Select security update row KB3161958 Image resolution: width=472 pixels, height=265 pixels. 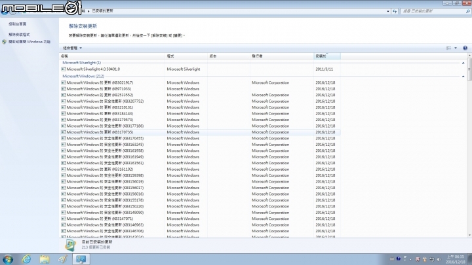[x=200, y=150]
